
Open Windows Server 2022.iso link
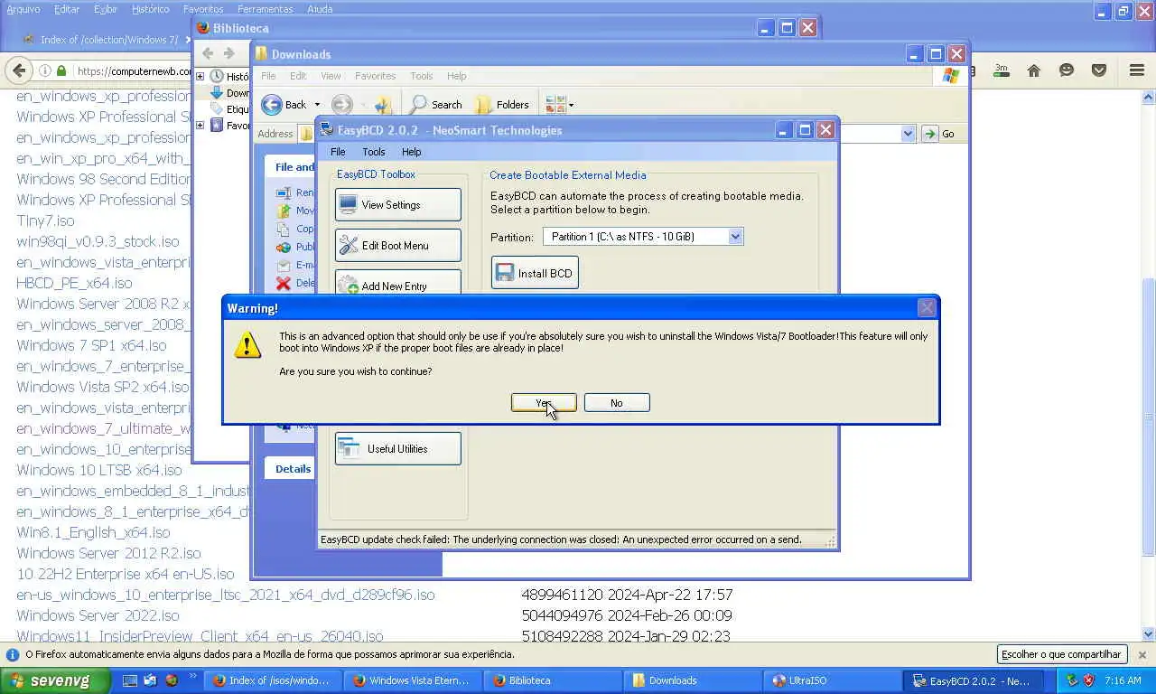pyautogui.click(x=98, y=615)
